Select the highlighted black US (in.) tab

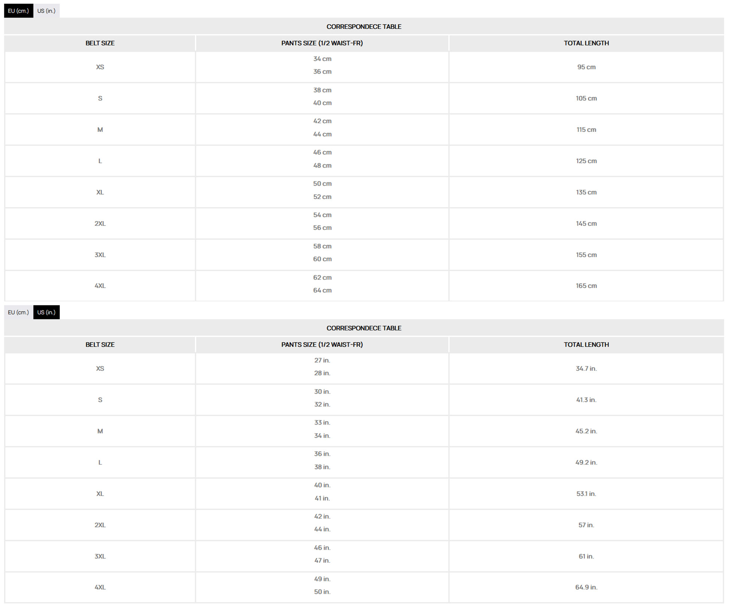(x=46, y=312)
